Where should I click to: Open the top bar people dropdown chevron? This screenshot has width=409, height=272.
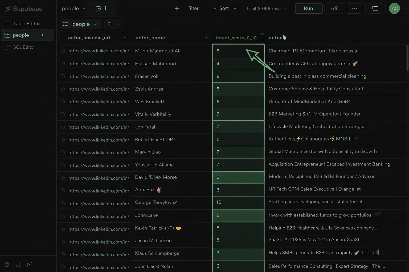click(x=84, y=8)
